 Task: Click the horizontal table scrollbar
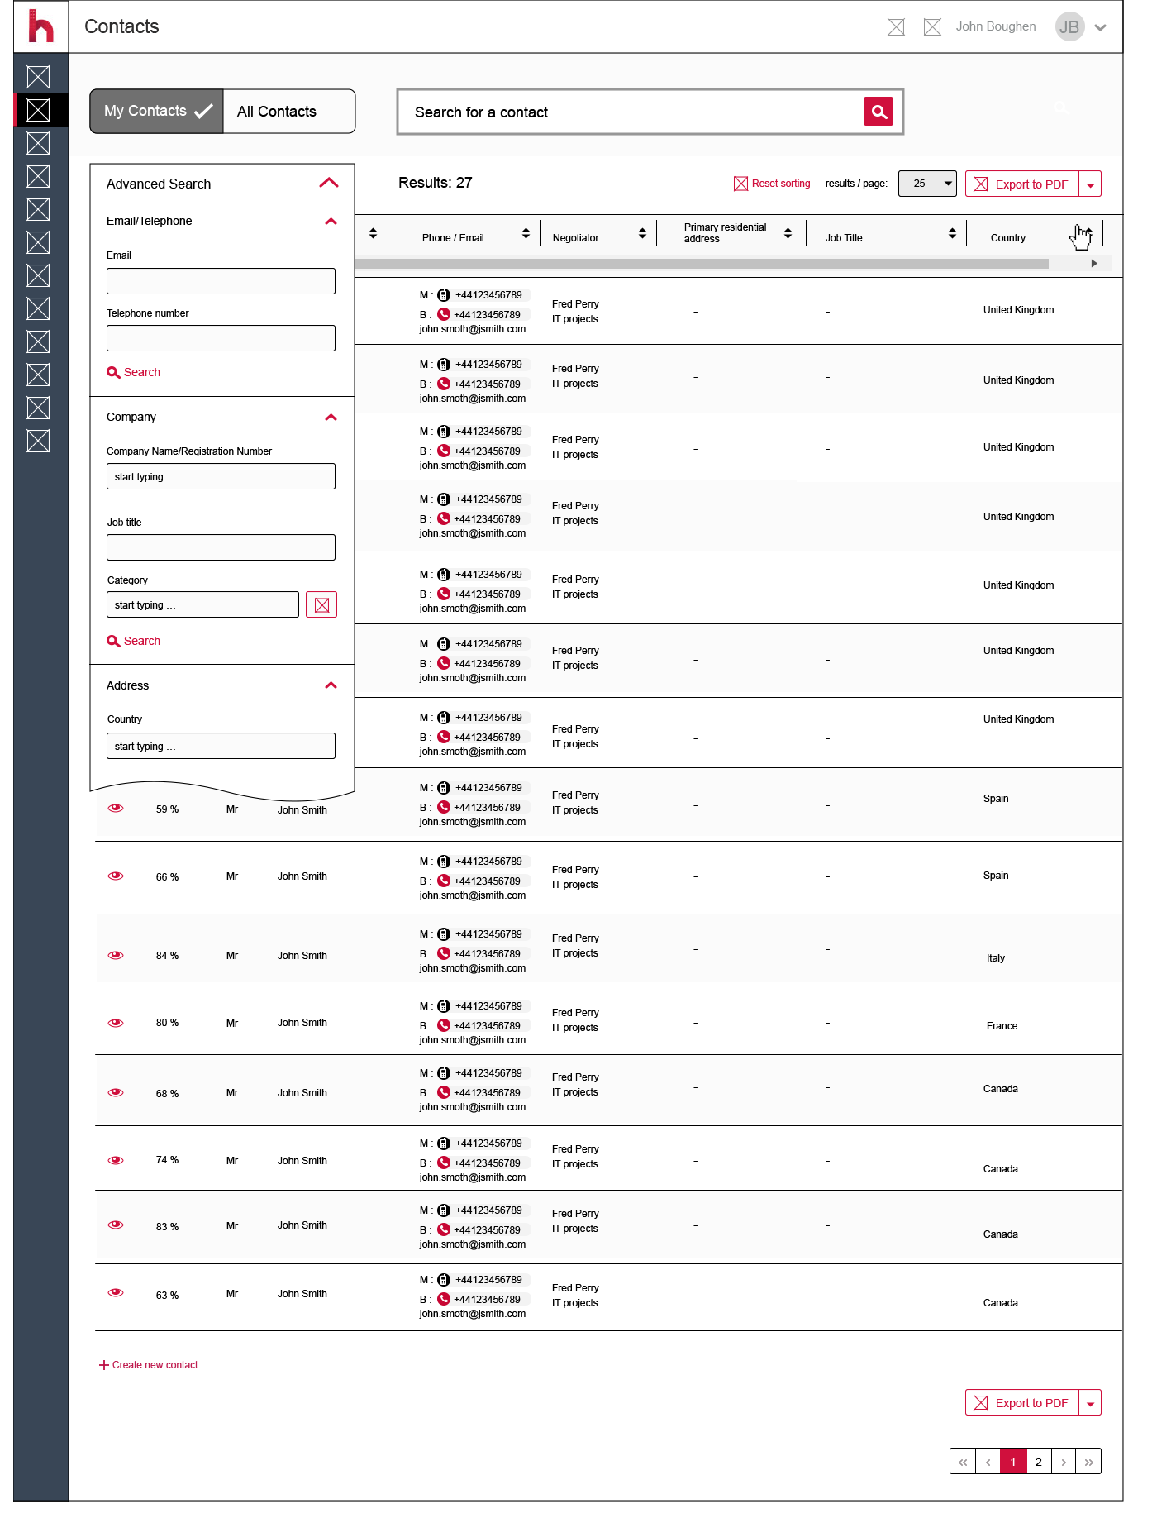[x=702, y=264]
